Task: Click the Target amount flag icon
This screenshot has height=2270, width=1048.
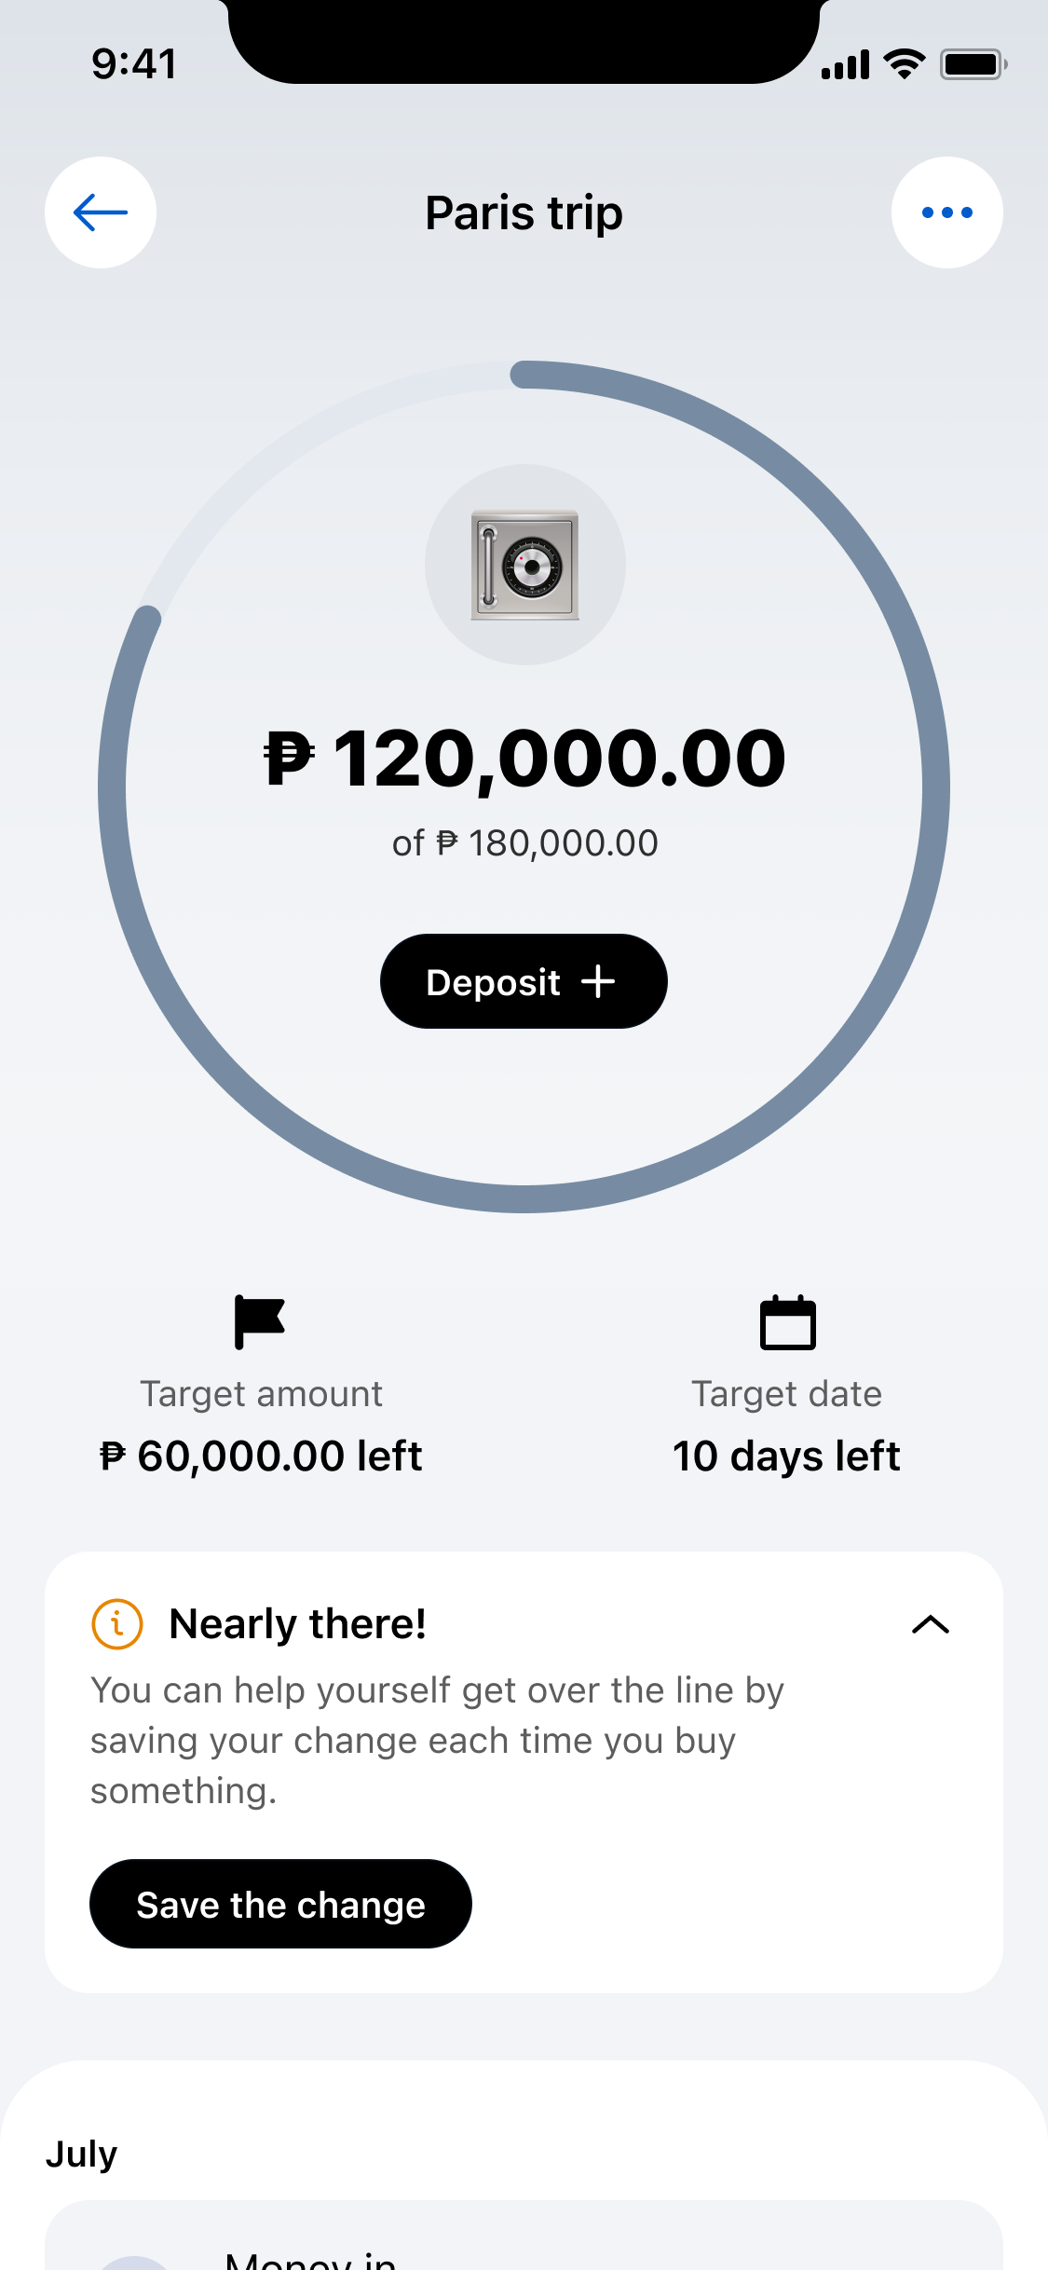Action: [x=259, y=1322]
